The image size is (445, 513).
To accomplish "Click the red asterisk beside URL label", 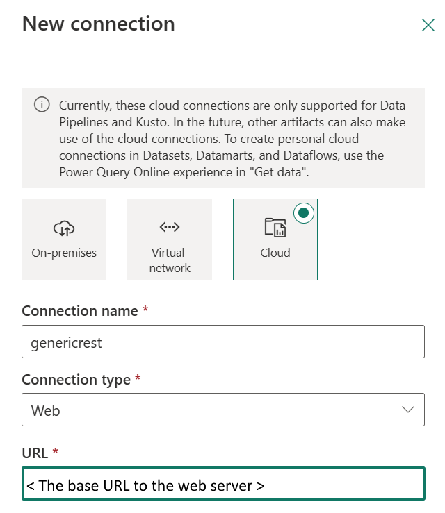I will click(55, 452).
